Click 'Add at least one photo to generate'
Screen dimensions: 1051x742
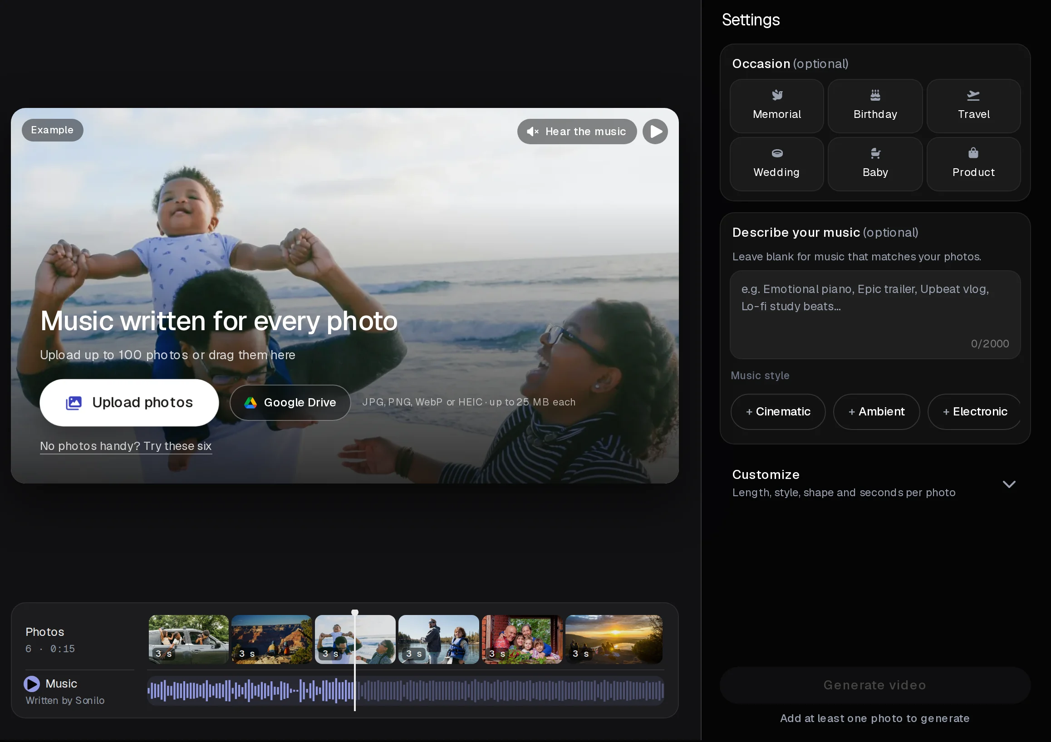pos(874,718)
